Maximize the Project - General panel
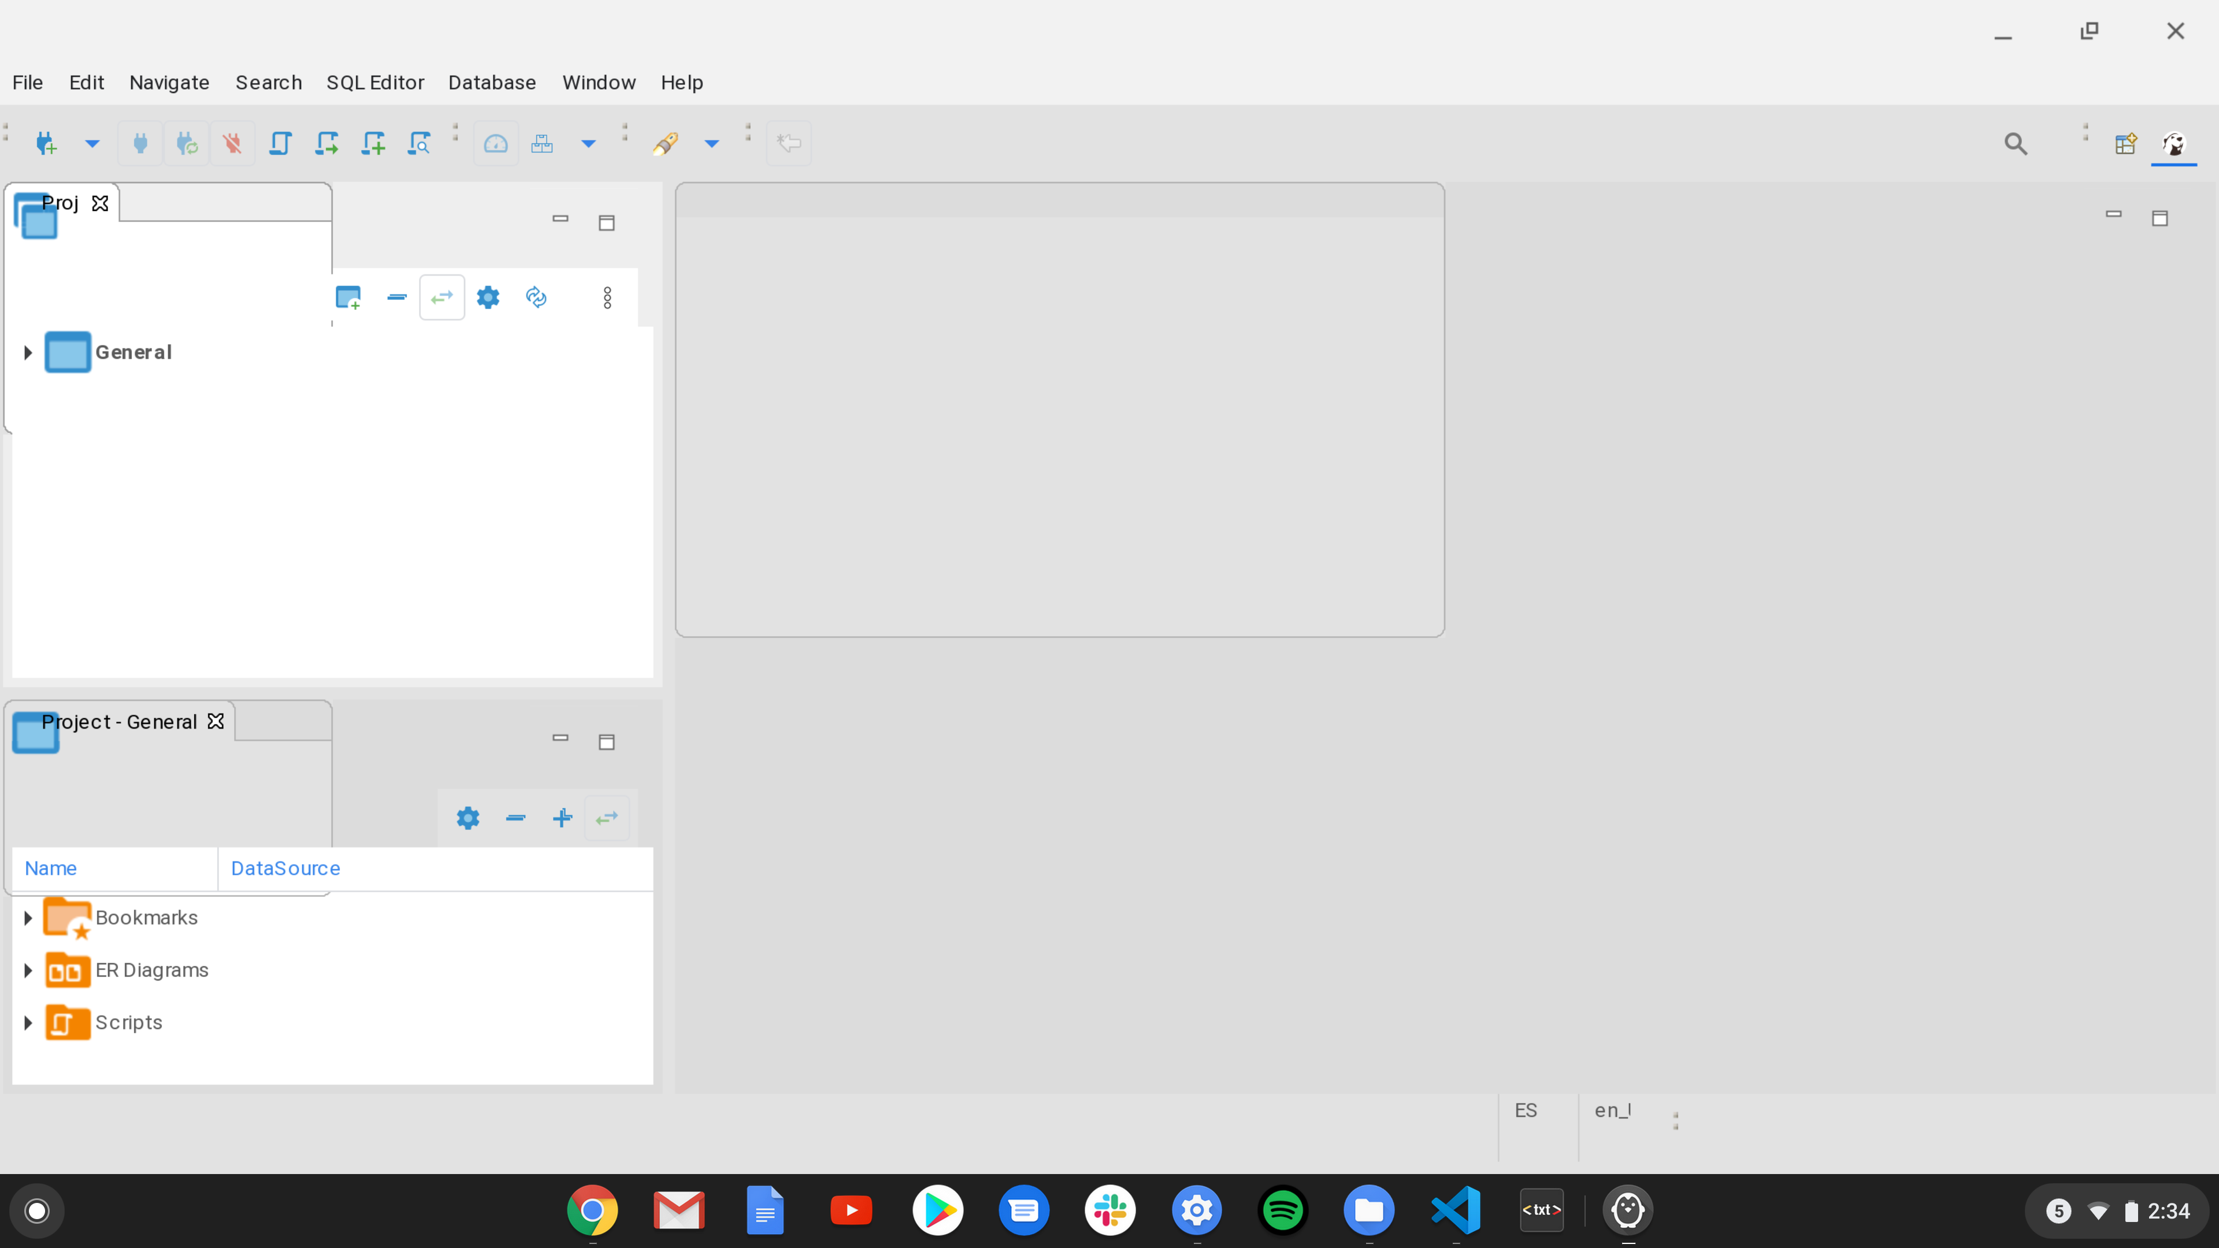Screen dimensions: 2219x1248 point(606,741)
